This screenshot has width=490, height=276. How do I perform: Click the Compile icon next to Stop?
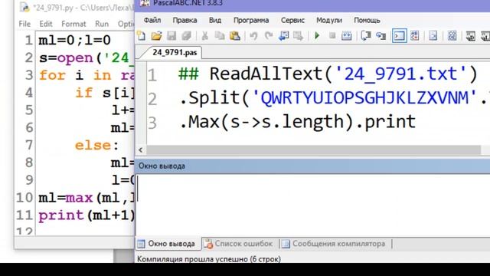pos(347,36)
